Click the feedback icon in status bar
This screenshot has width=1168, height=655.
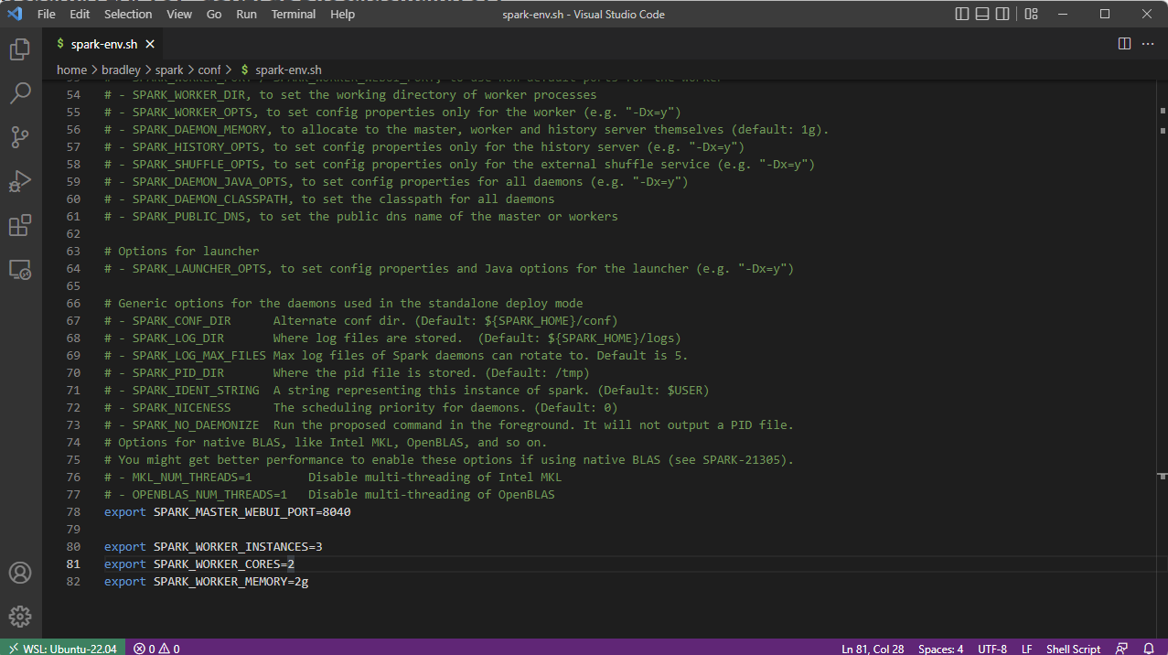point(1122,648)
